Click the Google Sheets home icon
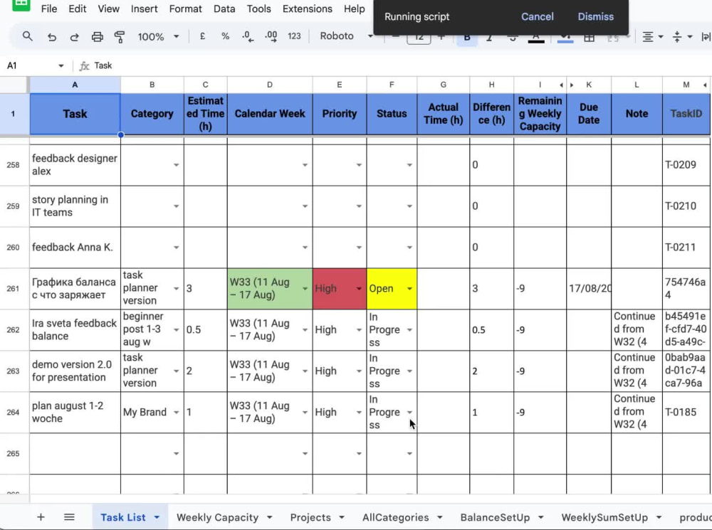Image resolution: width=712 pixels, height=530 pixels. [21, 4]
